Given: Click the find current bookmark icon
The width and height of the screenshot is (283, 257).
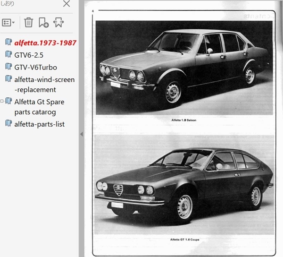Looking at the screenshot, I should pos(58,22).
